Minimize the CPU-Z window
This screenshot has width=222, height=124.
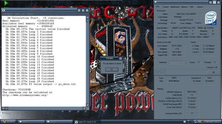[210, 2]
